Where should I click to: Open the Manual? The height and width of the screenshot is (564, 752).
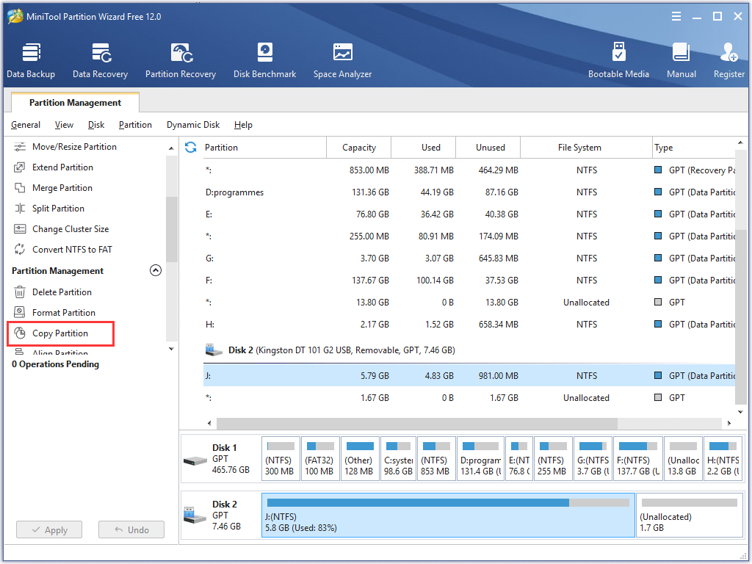(x=681, y=60)
